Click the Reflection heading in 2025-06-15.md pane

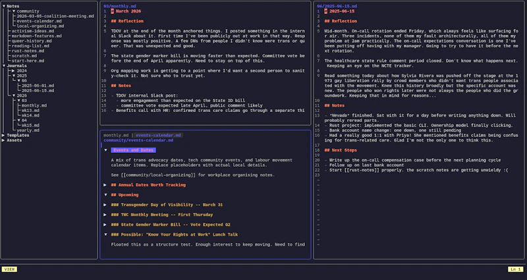(341, 21)
